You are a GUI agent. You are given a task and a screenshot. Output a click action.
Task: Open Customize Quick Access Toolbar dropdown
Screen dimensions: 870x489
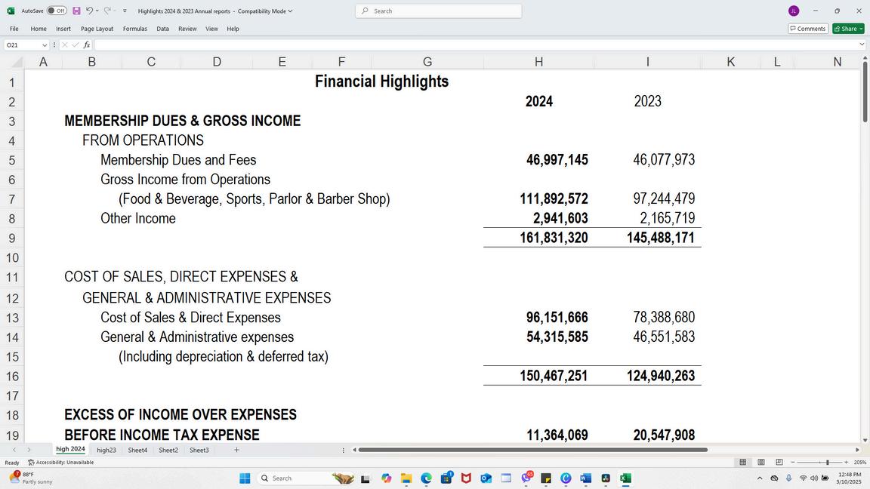point(125,11)
